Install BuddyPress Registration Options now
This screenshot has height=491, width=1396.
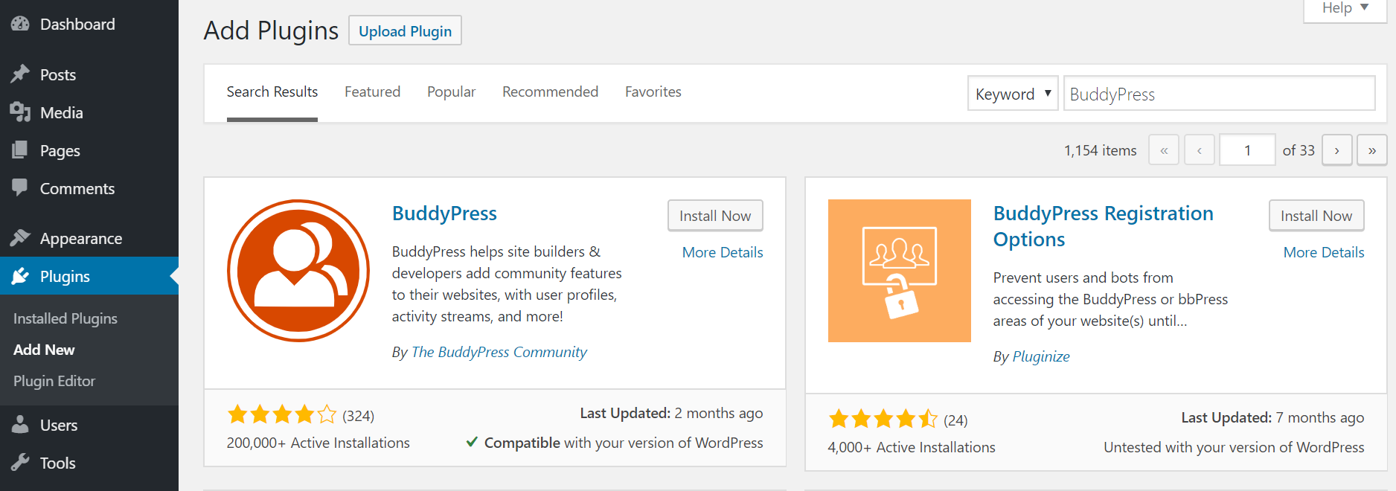(1316, 216)
